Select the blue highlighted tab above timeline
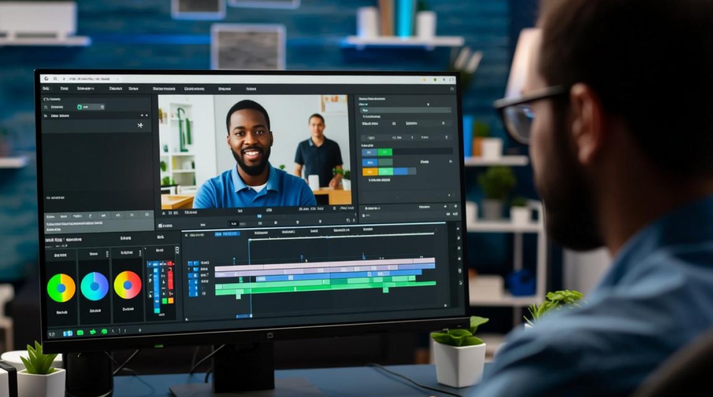713x397 pixels. click(227, 233)
